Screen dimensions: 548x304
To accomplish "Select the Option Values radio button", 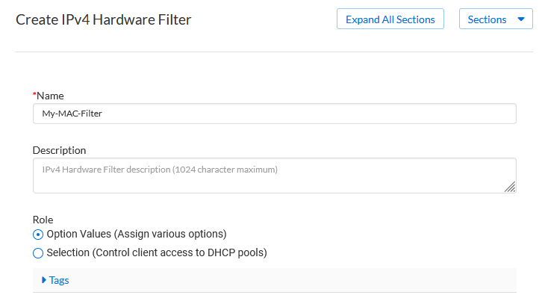I will 38,235.
